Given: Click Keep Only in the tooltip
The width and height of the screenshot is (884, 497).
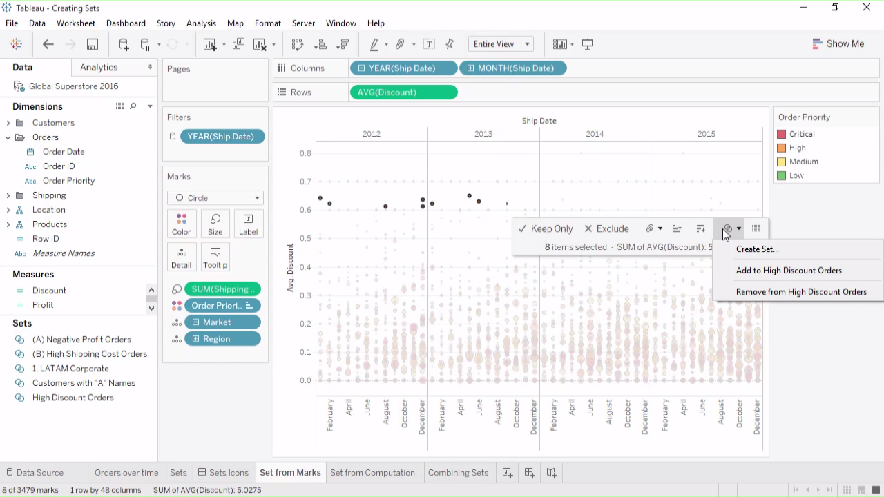Looking at the screenshot, I should [x=546, y=228].
